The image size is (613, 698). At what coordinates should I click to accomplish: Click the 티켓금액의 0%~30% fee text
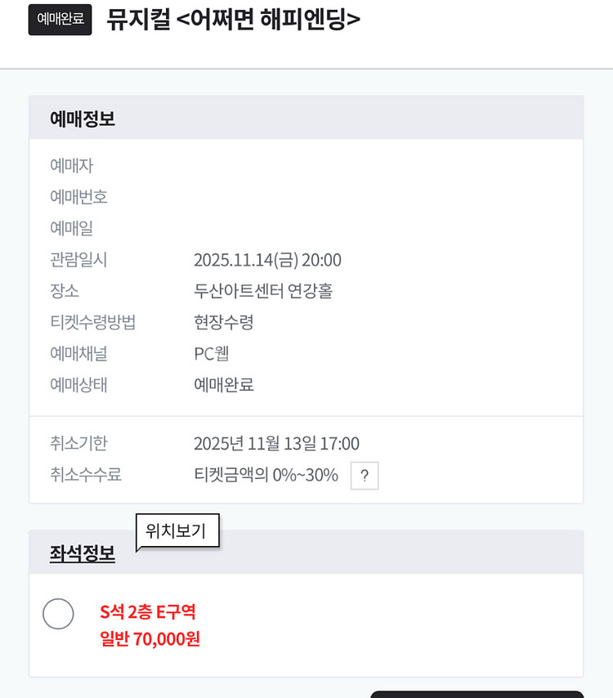[x=266, y=475]
